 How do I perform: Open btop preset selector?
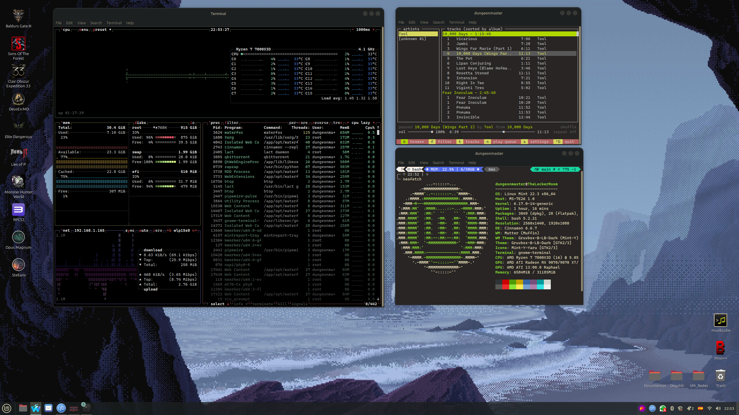100,30
